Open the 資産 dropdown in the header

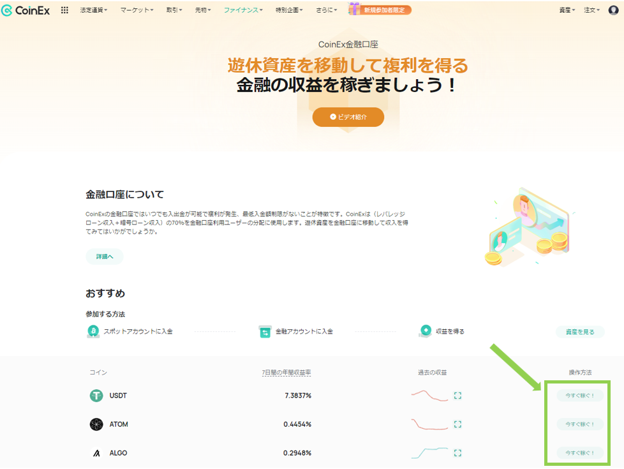[567, 10]
